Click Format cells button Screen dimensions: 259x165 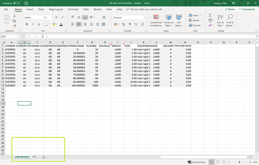[x=195, y=25]
